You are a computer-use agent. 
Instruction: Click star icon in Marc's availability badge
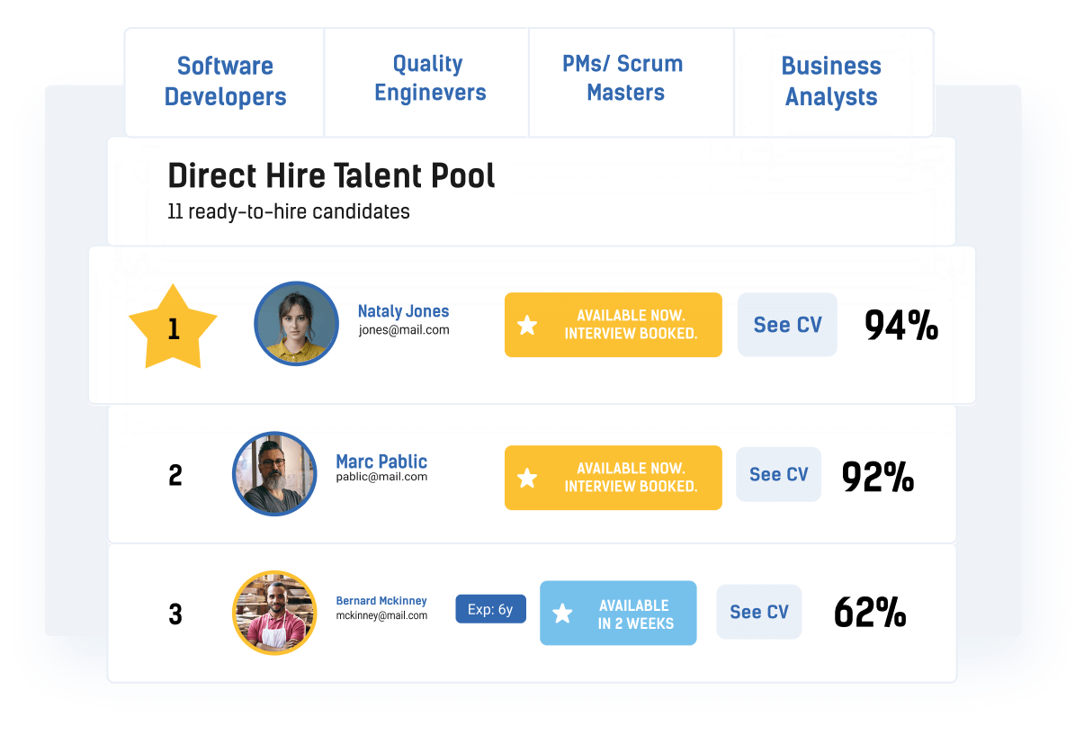click(x=528, y=478)
